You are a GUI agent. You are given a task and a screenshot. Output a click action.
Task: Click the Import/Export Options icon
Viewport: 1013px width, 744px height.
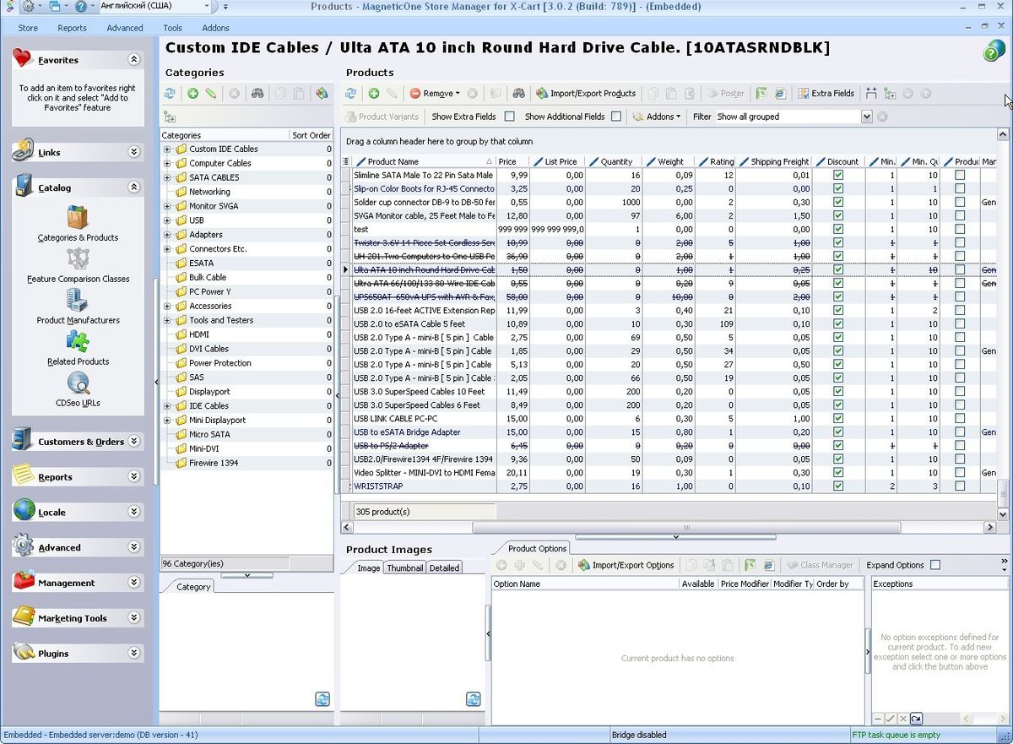pyautogui.click(x=626, y=565)
